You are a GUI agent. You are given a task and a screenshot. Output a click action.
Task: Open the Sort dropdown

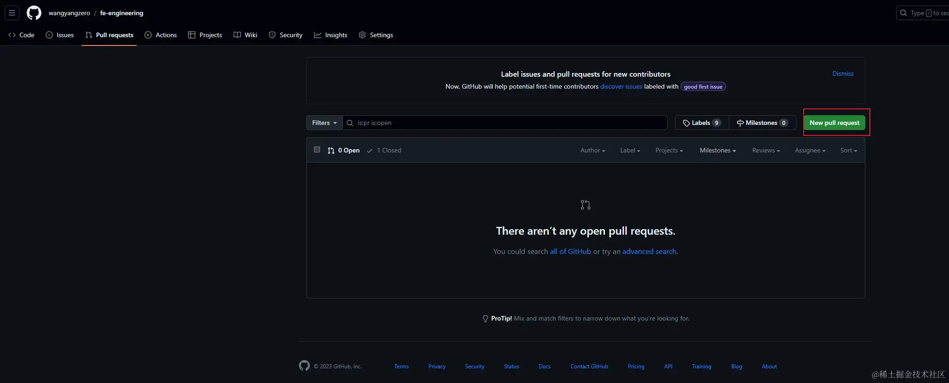(x=849, y=150)
